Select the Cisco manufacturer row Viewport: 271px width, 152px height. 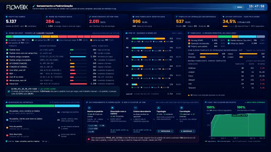[227, 76]
